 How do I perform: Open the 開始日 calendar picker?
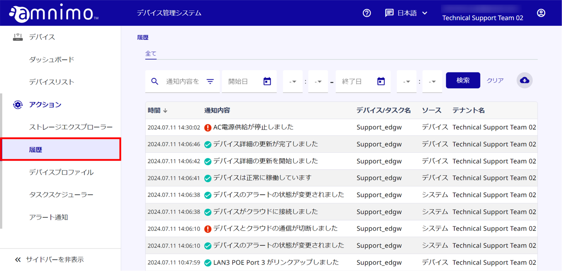tap(267, 81)
